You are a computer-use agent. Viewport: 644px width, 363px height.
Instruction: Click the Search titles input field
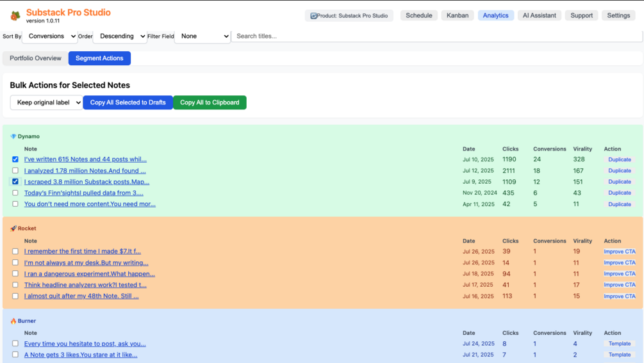coord(437,36)
